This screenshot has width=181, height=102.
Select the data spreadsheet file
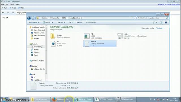point(132,36)
